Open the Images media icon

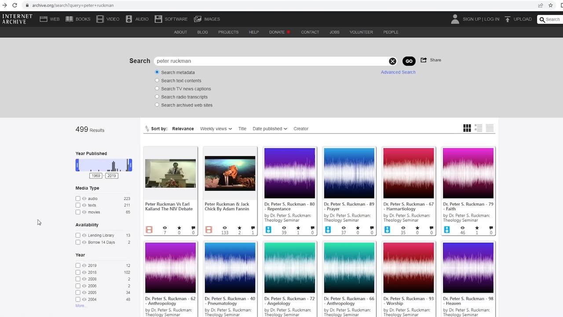(x=198, y=19)
